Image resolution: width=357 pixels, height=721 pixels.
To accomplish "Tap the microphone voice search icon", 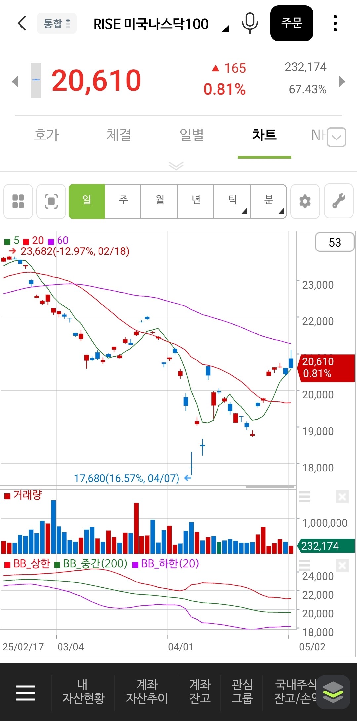I will coord(250,23).
